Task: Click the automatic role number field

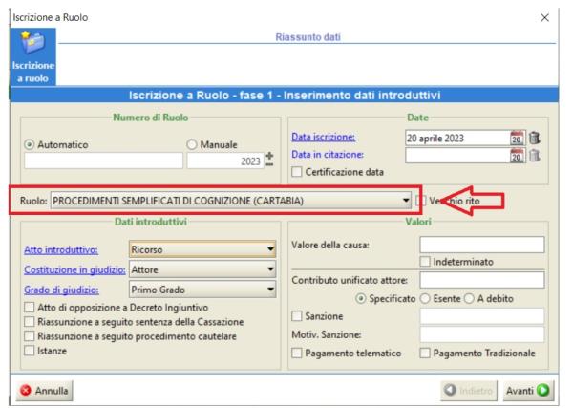Action: pyautogui.click(x=103, y=161)
